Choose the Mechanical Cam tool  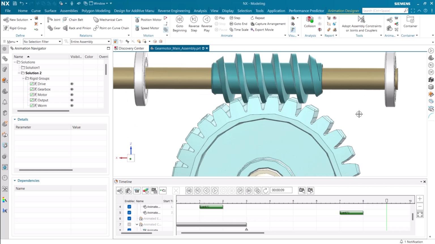pos(108,20)
